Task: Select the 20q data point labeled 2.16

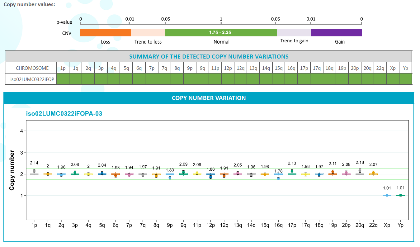Action: tap(360, 170)
